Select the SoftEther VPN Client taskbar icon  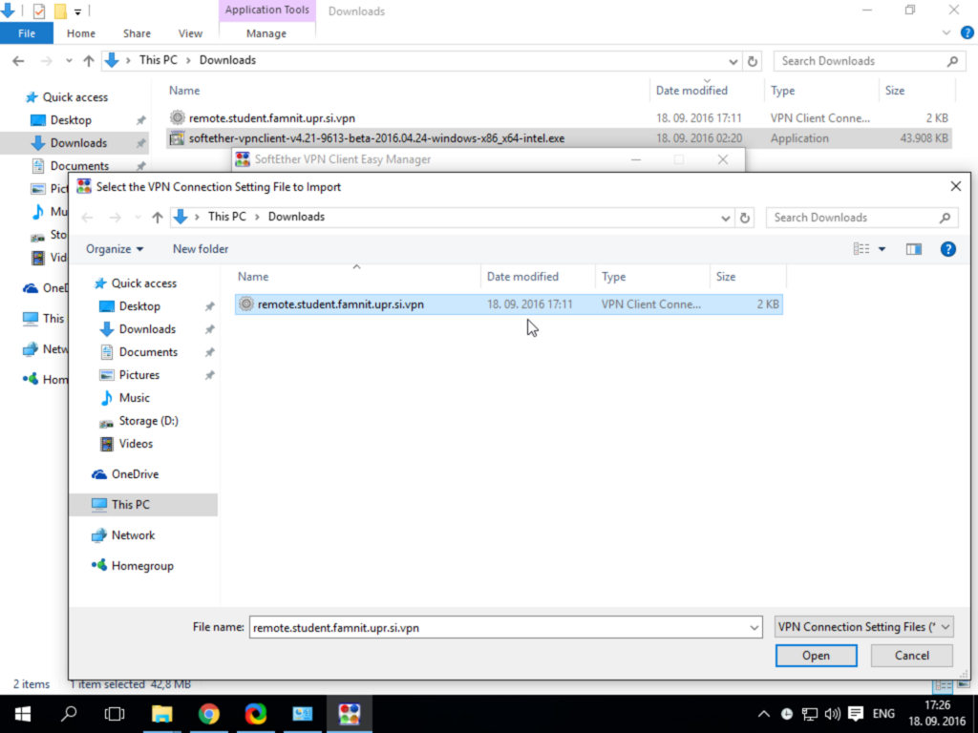pos(350,714)
